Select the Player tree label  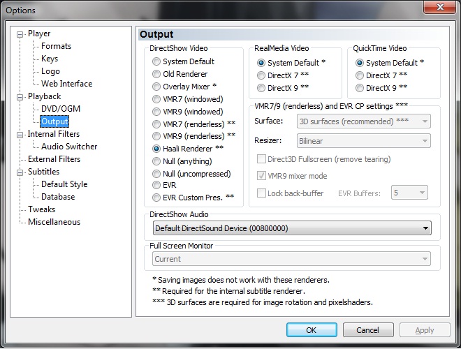[39, 34]
